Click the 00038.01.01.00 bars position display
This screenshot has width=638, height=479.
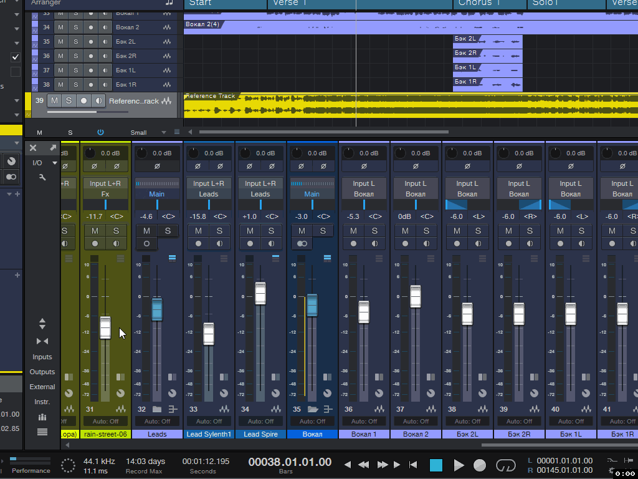290,462
